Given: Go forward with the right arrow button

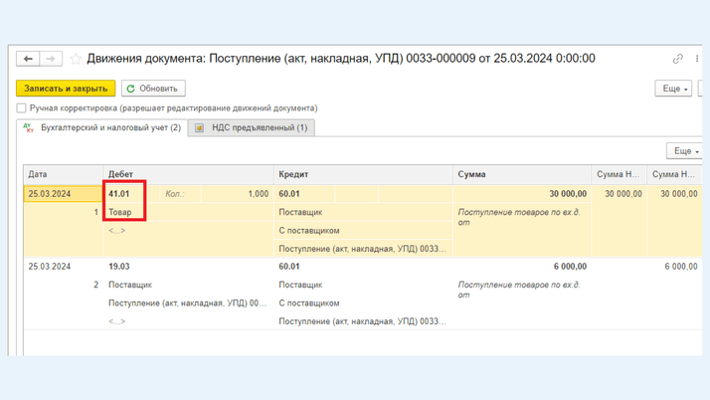Looking at the screenshot, I should (51, 59).
